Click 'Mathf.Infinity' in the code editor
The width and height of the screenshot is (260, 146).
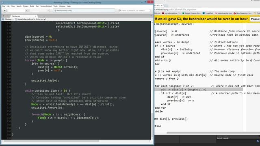(66, 67)
